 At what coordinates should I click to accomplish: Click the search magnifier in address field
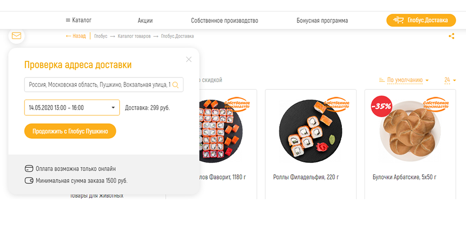pos(175,85)
